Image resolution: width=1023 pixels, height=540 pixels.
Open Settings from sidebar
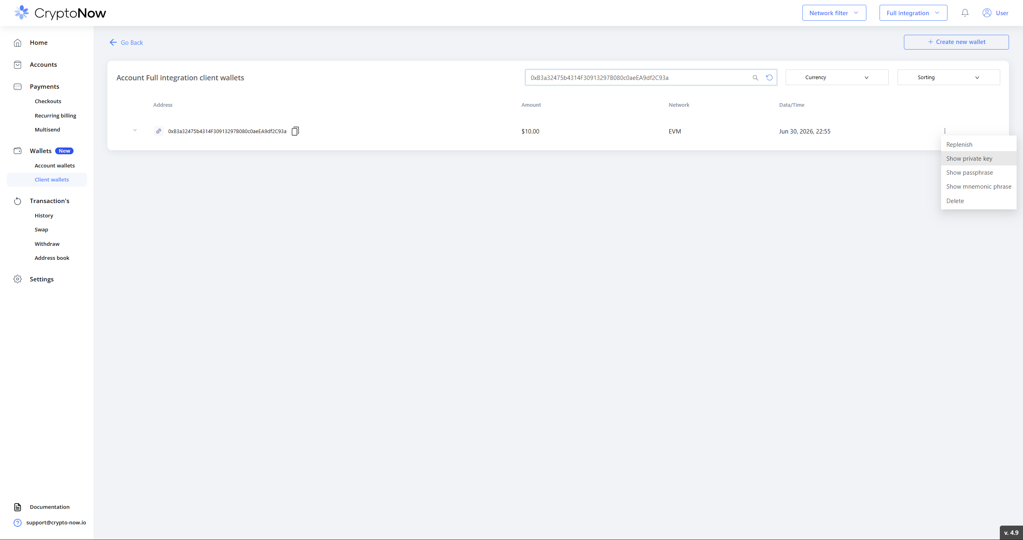42,279
